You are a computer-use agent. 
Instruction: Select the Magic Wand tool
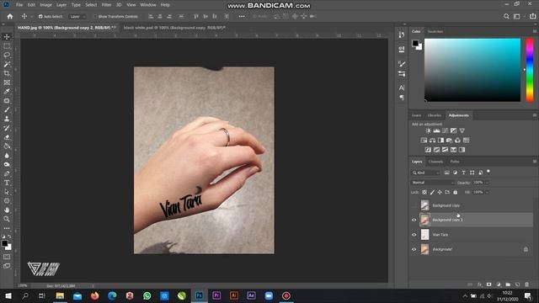click(x=7, y=64)
